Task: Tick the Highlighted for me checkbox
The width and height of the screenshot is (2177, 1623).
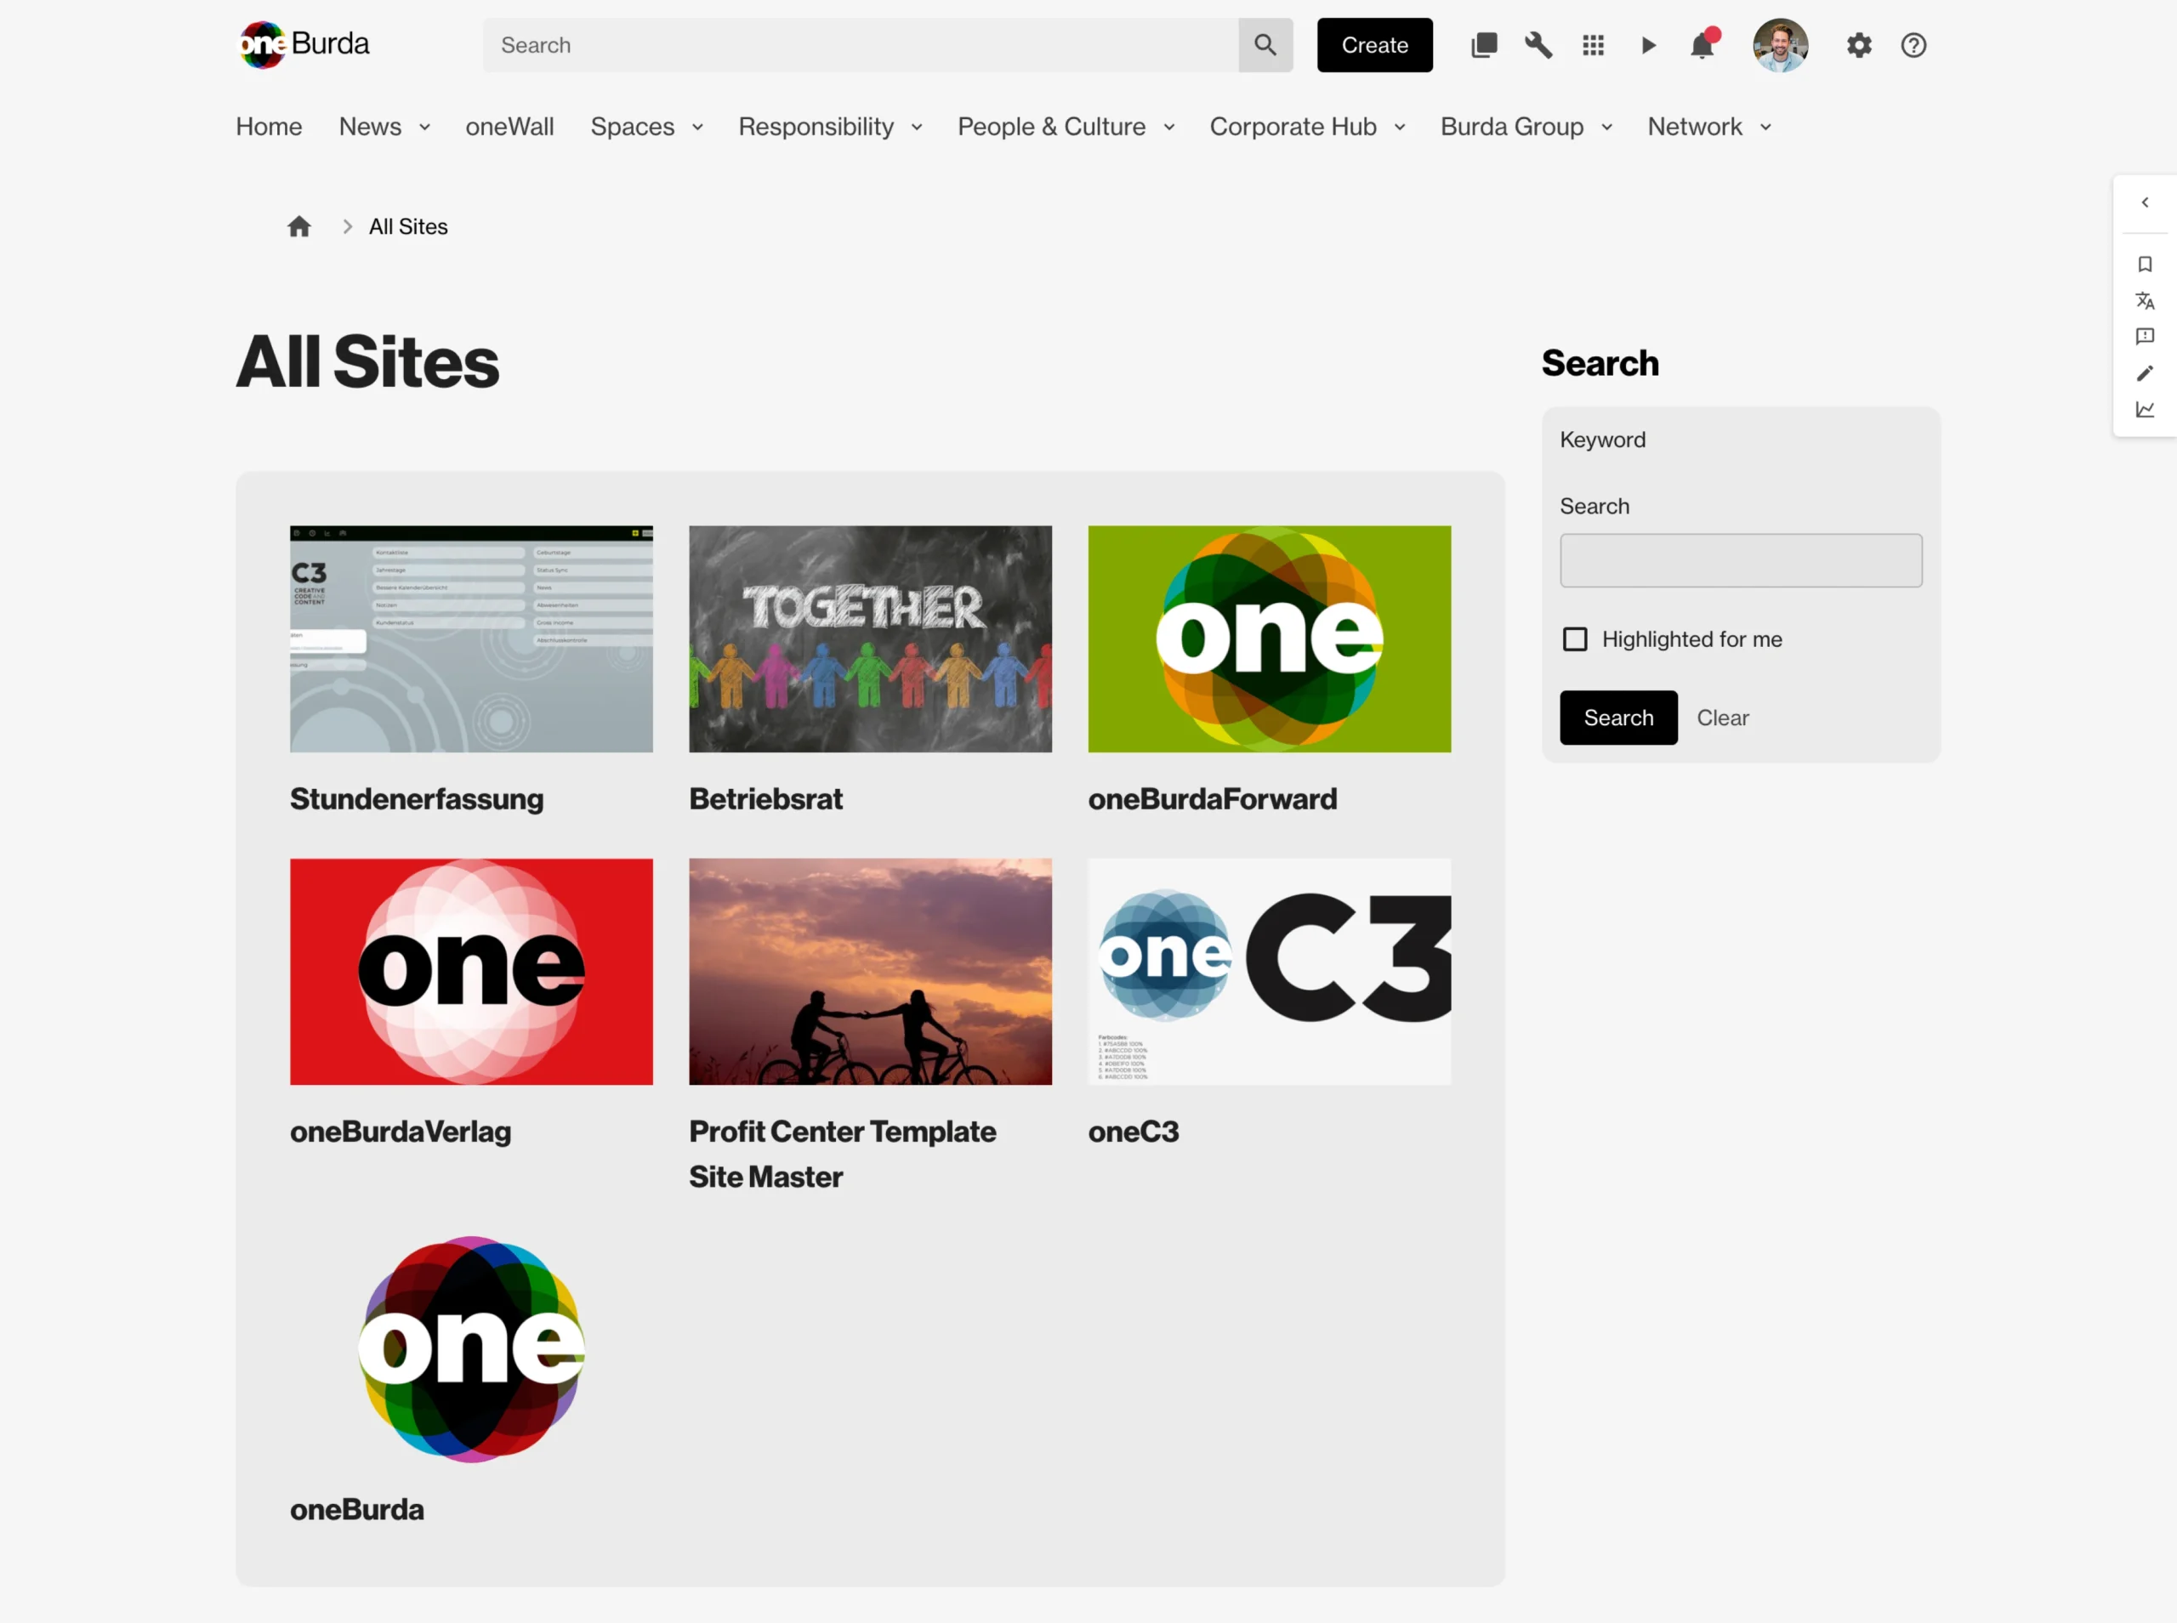Action: (1575, 639)
